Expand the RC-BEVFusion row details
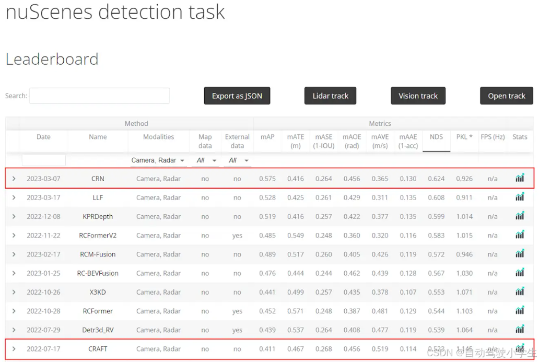The height and width of the screenshot is (362, 539). (x=14, y=273)
